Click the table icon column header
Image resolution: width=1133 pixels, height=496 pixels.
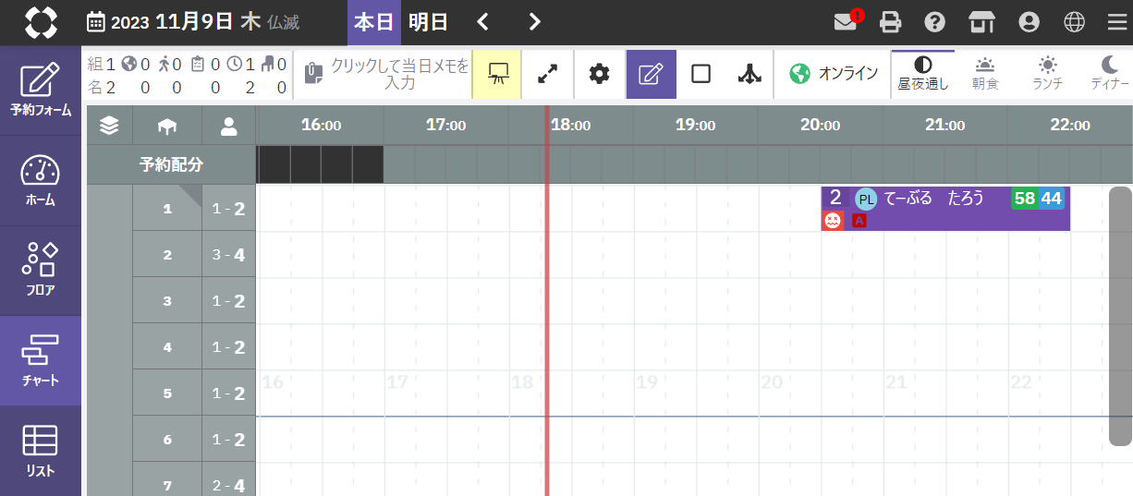[167, 126]
